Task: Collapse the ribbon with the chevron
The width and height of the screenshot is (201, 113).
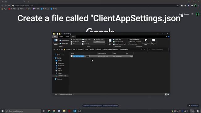Action: (166, 37)
